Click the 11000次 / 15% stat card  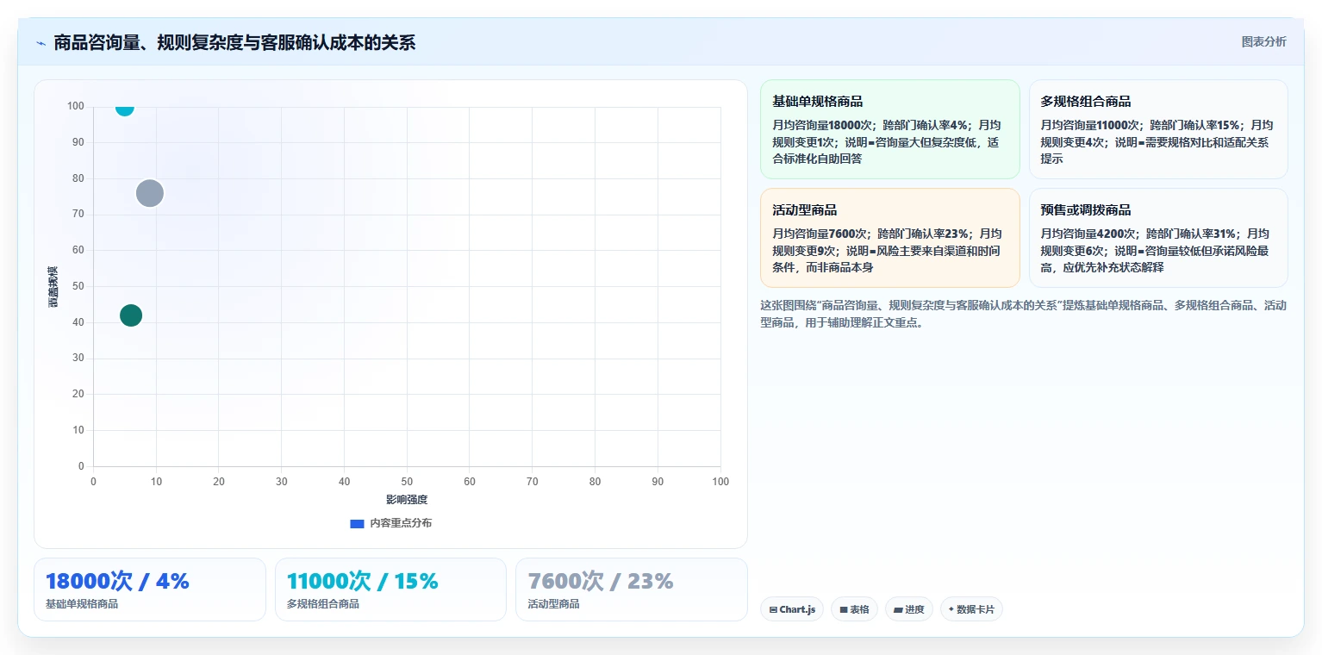click(390, 589)
